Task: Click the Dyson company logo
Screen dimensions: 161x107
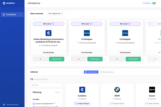Action: tap(152, 90)
